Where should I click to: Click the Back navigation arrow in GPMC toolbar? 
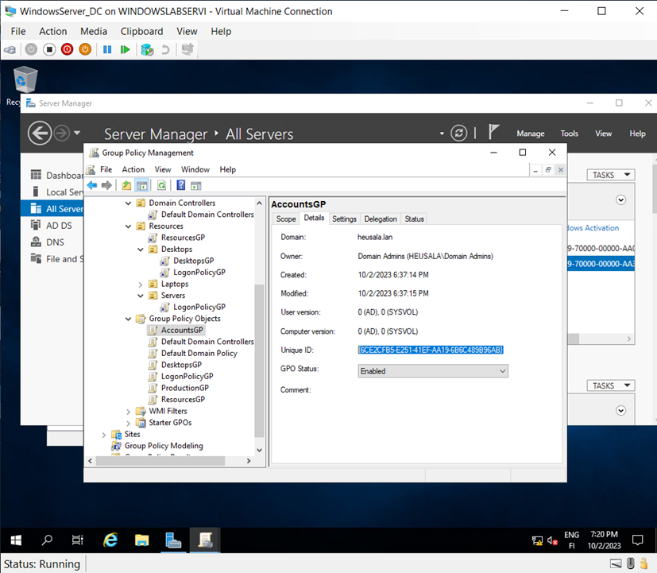click(x=91, y=184)
